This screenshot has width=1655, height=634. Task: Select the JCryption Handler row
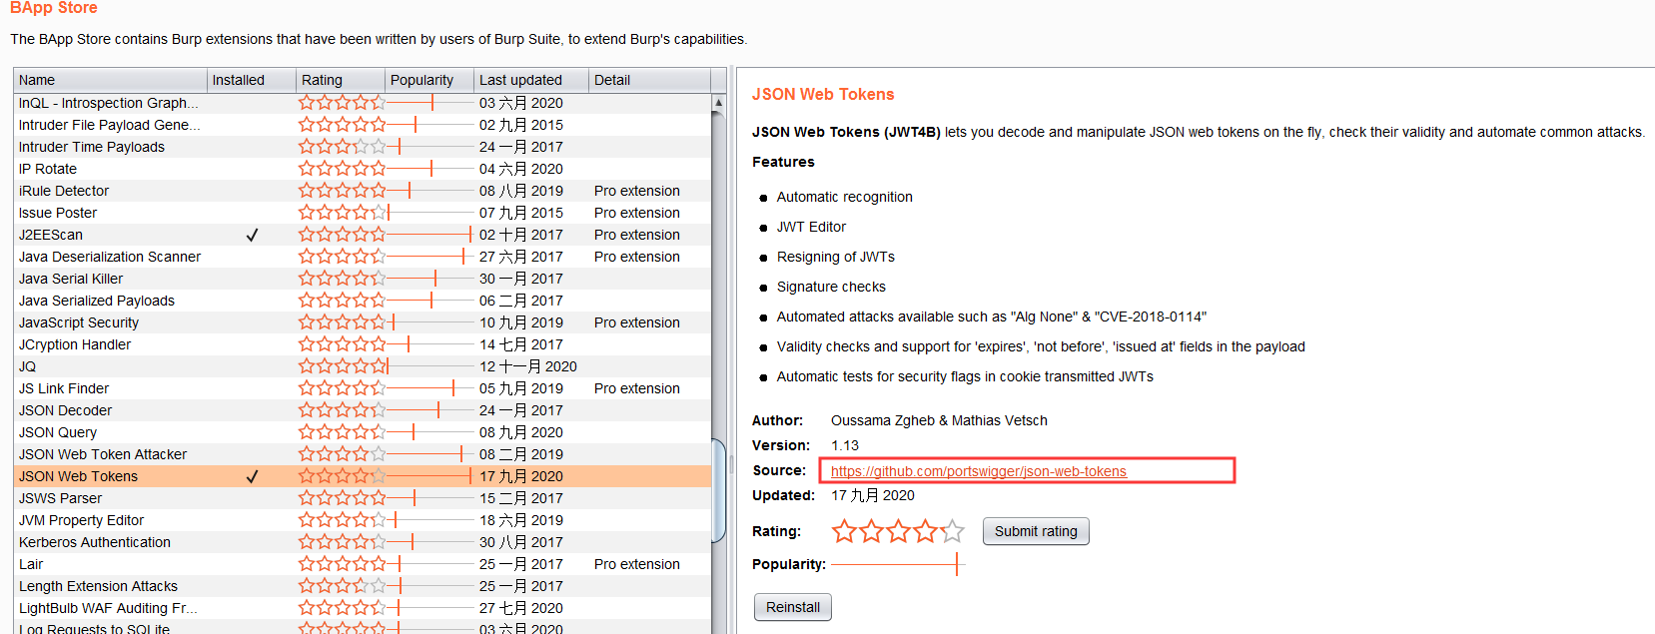[363, 344]
